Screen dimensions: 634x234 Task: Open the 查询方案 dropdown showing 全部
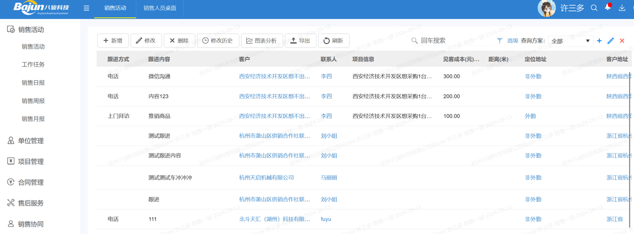(571, 41)
